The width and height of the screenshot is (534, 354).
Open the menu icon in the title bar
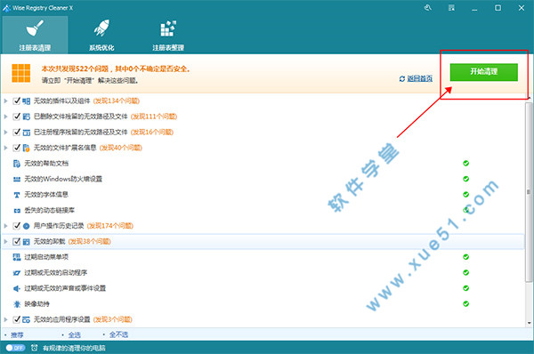pos(451,8)
